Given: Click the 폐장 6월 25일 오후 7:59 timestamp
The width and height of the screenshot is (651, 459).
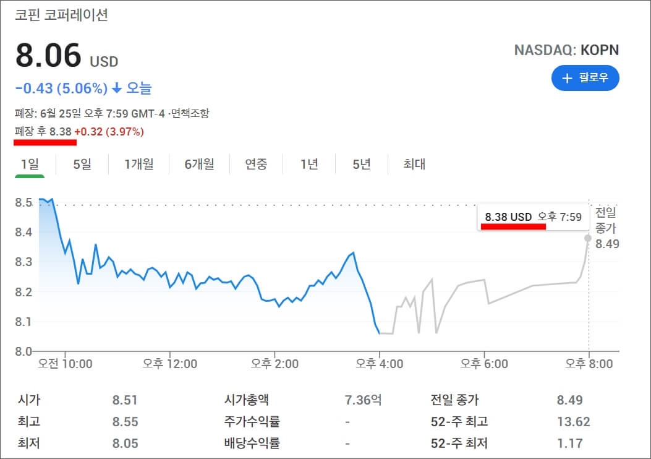Looking at the screenshot, I should (x=90, y=113).
